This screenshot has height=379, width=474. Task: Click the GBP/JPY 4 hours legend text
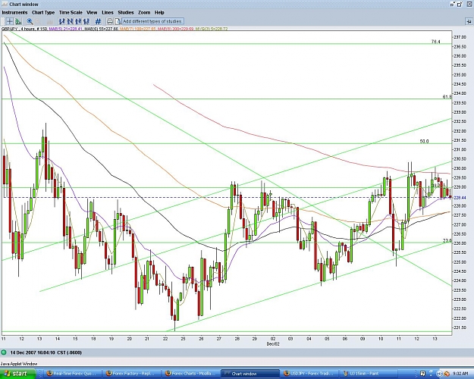24,29
